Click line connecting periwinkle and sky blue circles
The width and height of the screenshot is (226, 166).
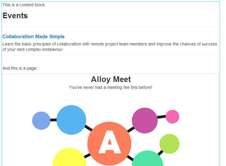(53, 120)
